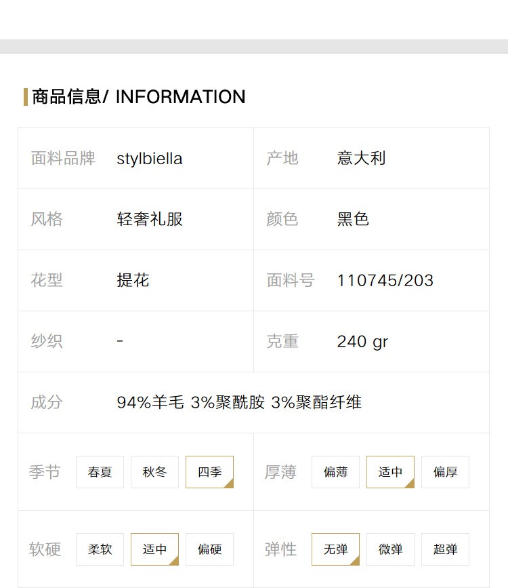This screenshot has width=508, height=588.
Task: Select 偏硬 hardness option
Action: pos(209,549)
